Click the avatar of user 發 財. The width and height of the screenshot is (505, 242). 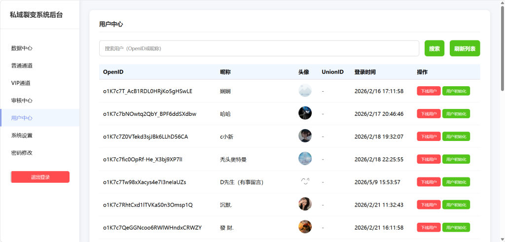point(305,227)
